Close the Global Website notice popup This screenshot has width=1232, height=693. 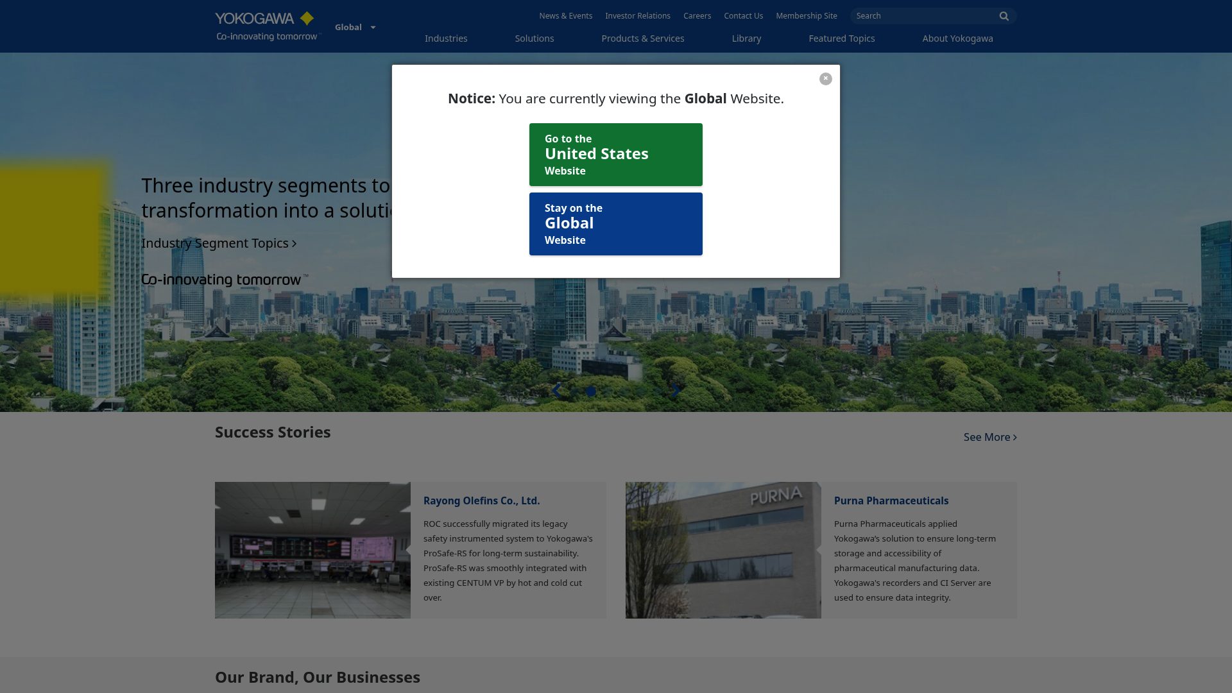(825, 78)
